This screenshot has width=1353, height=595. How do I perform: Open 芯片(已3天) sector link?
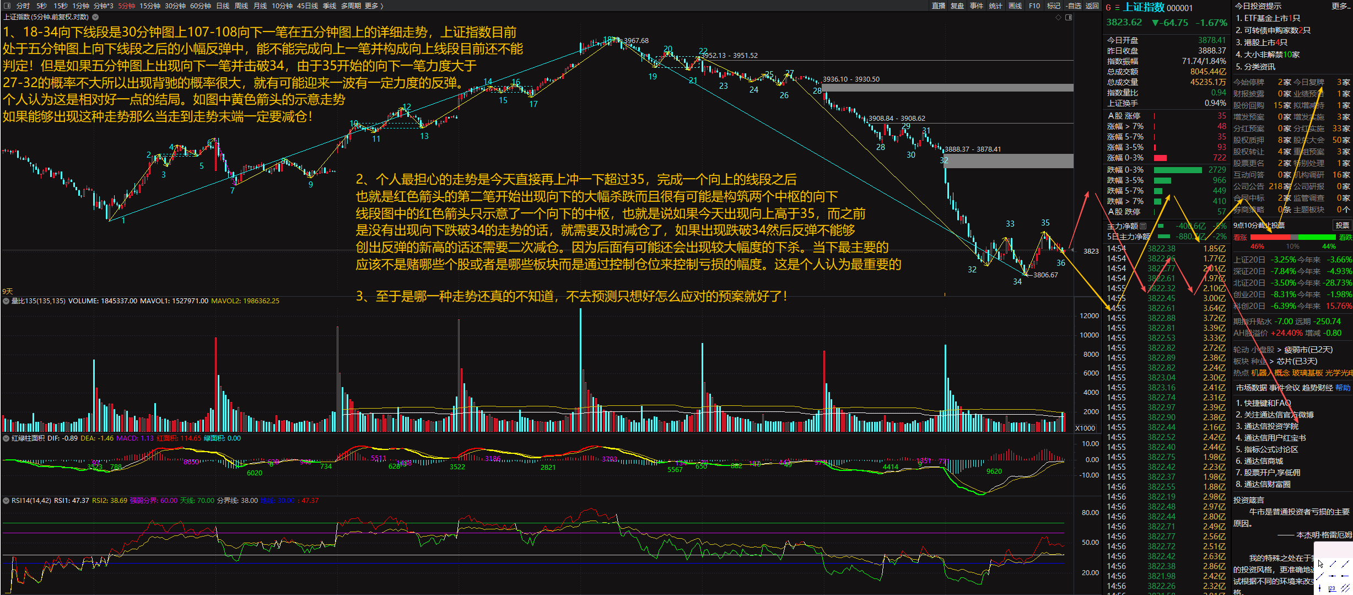point(1297,361)
